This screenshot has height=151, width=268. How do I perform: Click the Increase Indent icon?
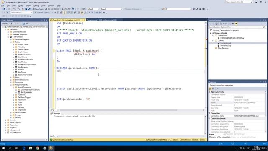pyautogui.click(x=100, y=13)
